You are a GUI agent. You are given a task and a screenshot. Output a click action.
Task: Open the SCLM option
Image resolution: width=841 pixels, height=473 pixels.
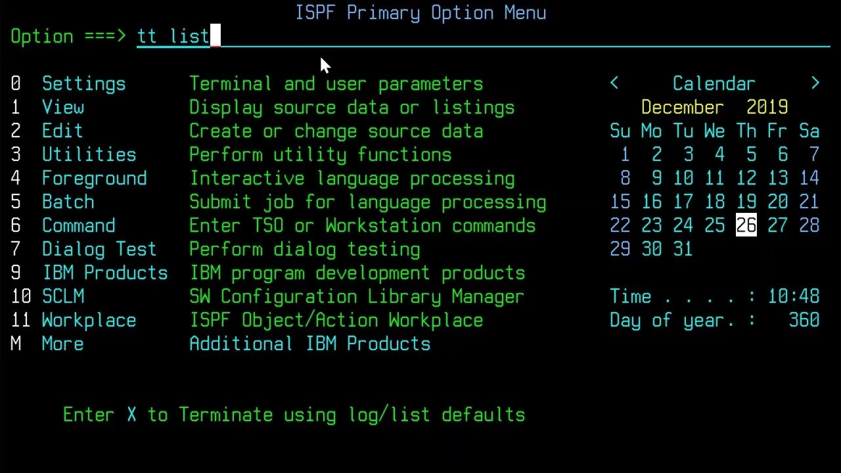(x=63, y=296)
